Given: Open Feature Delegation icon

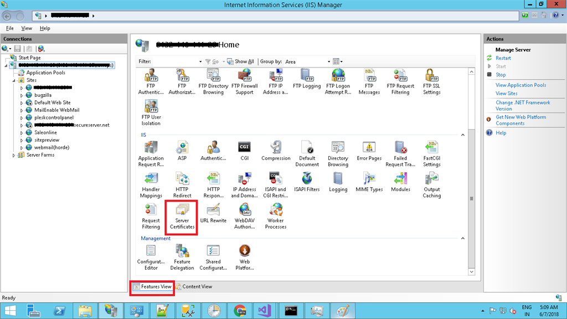Looking at the screenshot, I should point(182,258).
